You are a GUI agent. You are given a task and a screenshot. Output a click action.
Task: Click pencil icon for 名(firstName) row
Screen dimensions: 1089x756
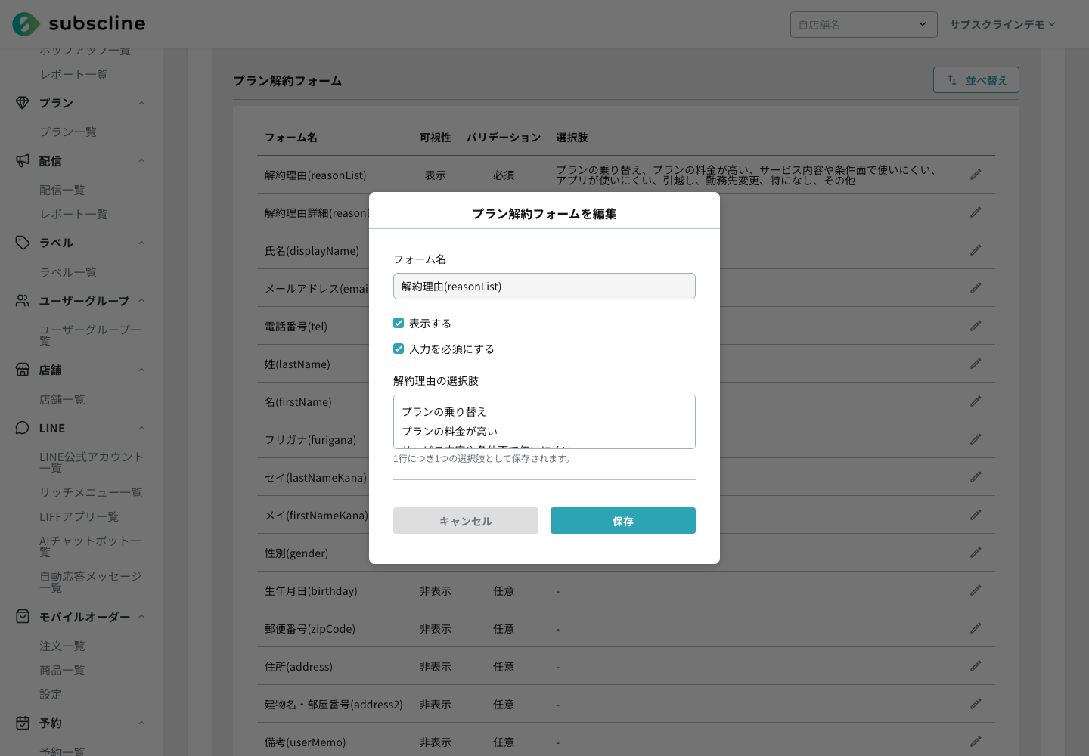coord(976,401)
